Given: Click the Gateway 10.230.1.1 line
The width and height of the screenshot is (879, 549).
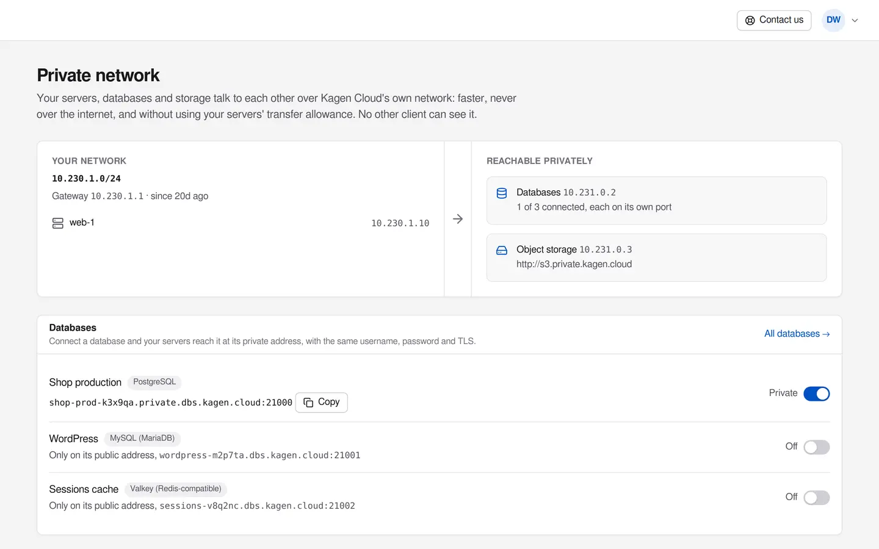Looking at the screenshot, I should click(130, 196).
